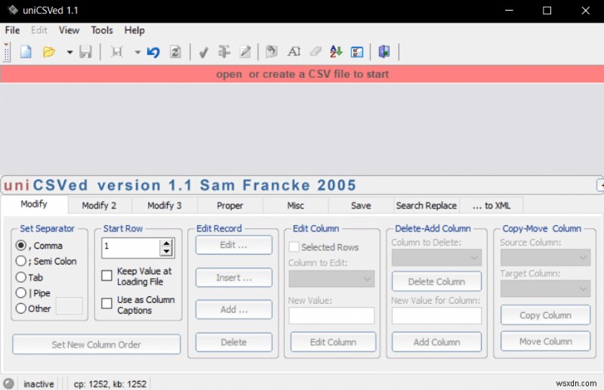This screenshot has width=604, height=390.
Task: Select the Comma separator radio button
Action: pos(21,246)
